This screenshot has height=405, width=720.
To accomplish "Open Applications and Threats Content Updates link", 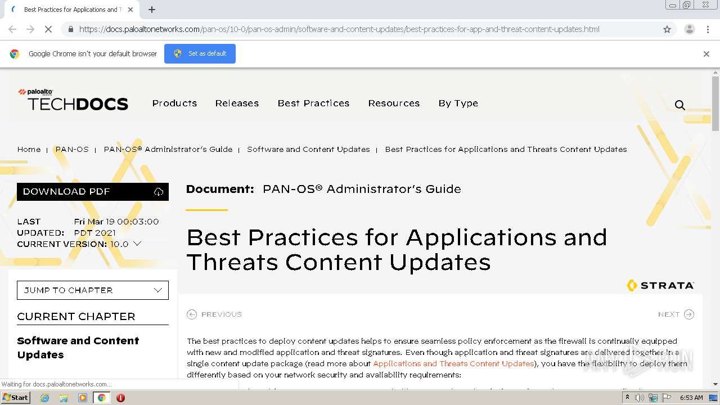I will click(453, 363).
